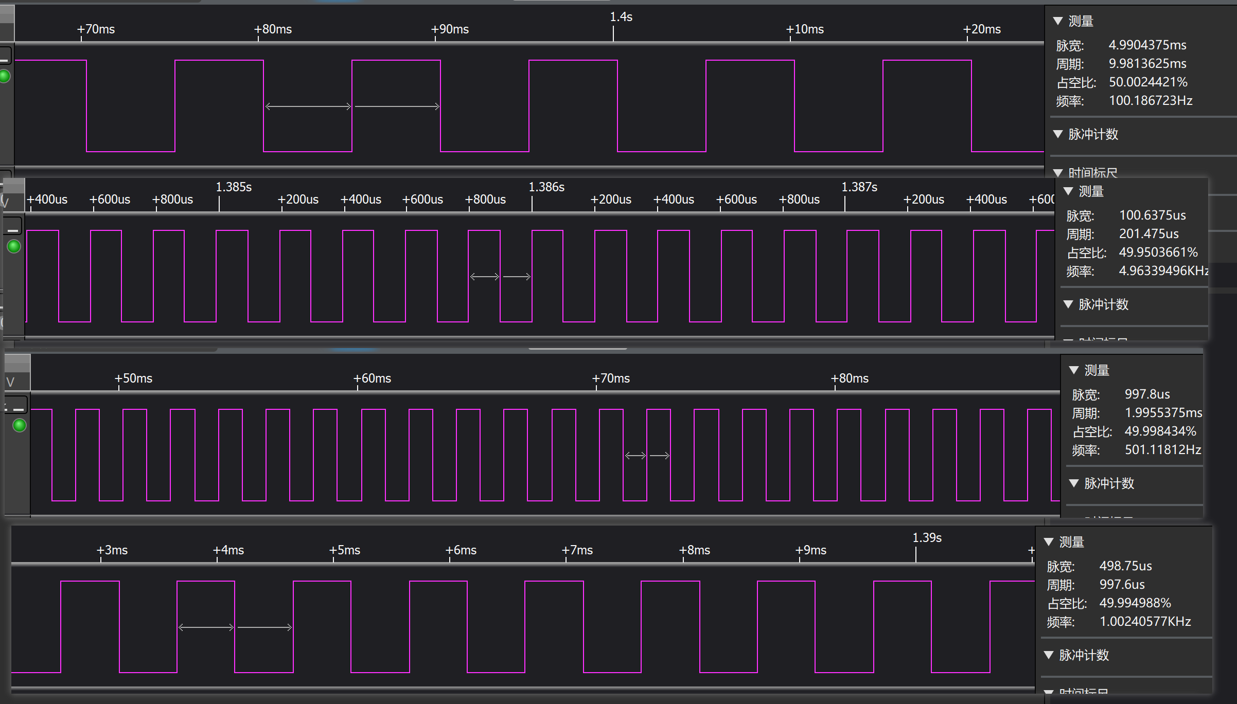Select pulse width value 498.75us

pos(1125,566)
